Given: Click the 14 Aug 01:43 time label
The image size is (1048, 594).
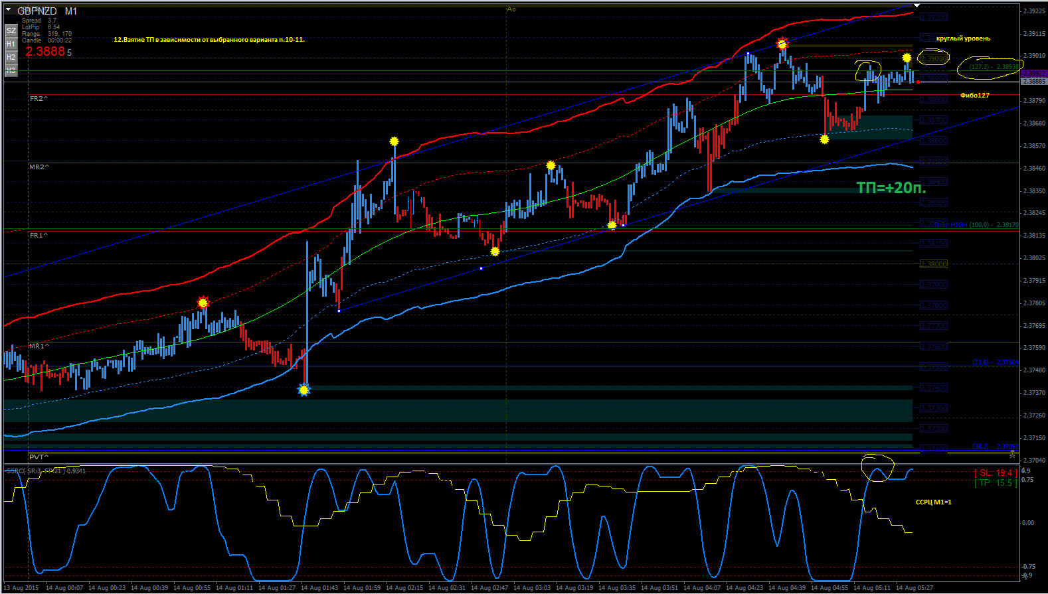Looking at the screenshot, I should pyautogui.click(x=319, y=588).
